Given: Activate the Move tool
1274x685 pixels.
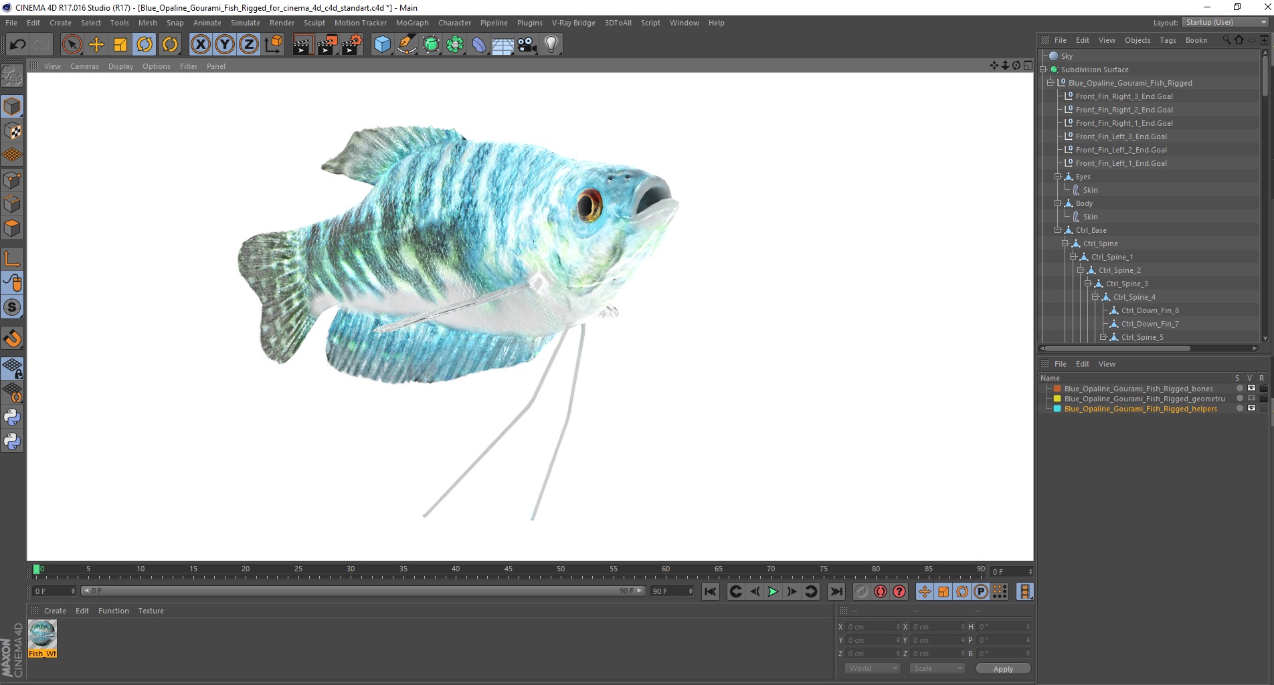Looking at the screenshot, I should (96, 45).
